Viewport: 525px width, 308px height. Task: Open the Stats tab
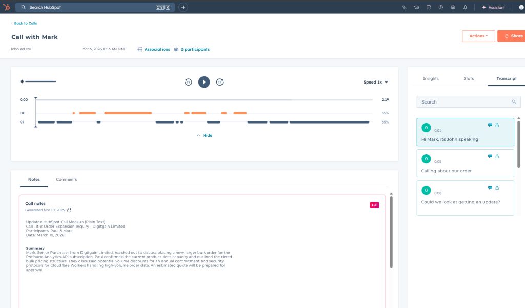[469, 78]
